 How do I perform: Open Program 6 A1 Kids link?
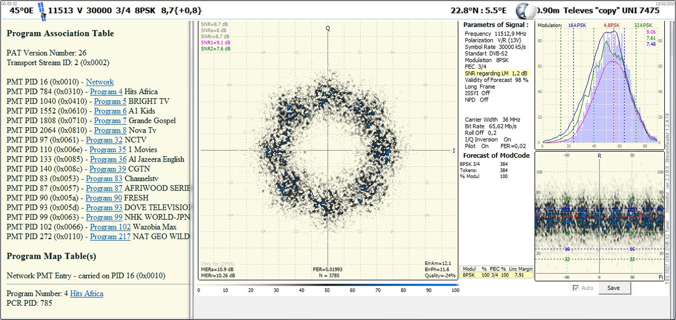(110, 111)
